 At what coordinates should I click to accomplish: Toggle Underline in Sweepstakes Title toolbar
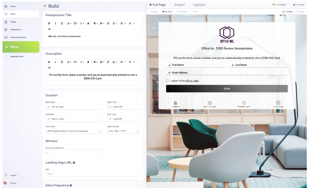(62, 23)
